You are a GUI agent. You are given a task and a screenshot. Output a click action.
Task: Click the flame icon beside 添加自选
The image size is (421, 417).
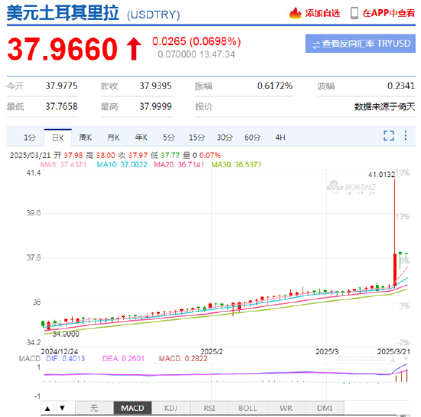pyautogui.click(x=295, y=13)
